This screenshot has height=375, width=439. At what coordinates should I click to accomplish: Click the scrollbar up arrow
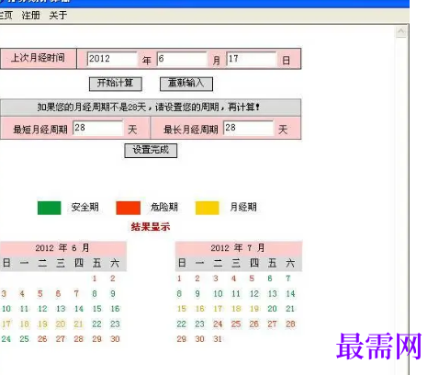(400, 31)
